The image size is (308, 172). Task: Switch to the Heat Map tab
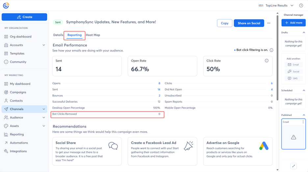[93, 35]
